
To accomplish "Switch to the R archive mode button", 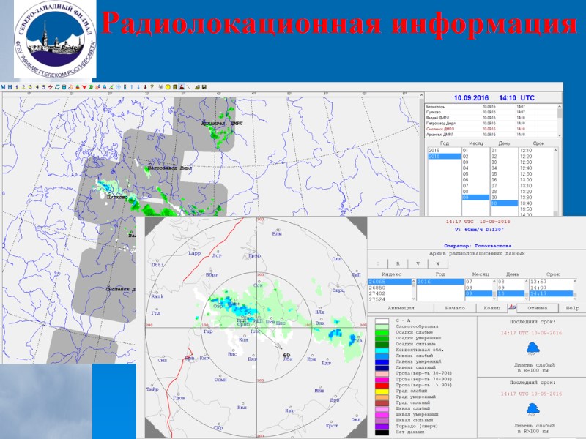I will (398, 263).
